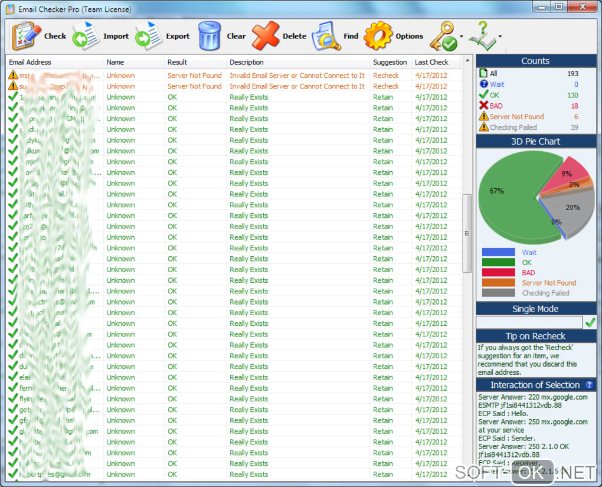Open Options via the gear icon
Viewport: 602px width, 487px height.
378,36
